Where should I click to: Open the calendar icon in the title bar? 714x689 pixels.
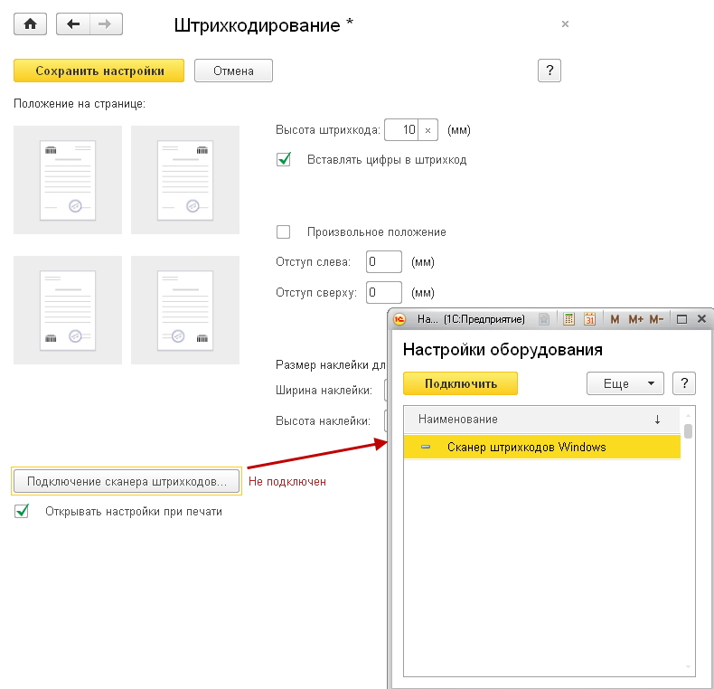(589, 319)
